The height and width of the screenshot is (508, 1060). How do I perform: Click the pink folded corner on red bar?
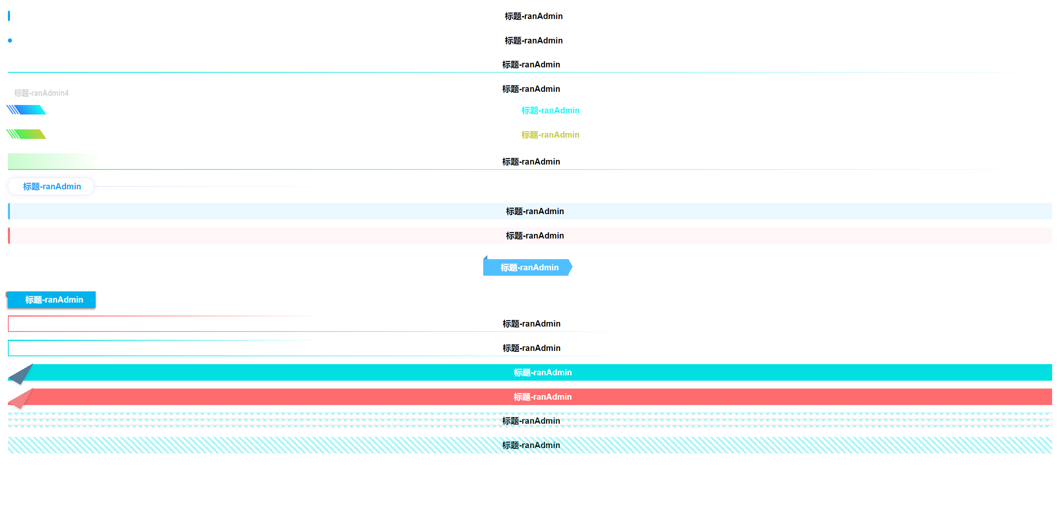[21, 398]
